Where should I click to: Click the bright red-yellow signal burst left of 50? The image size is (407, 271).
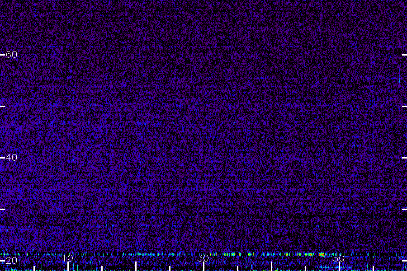click(x=322, y=254)
